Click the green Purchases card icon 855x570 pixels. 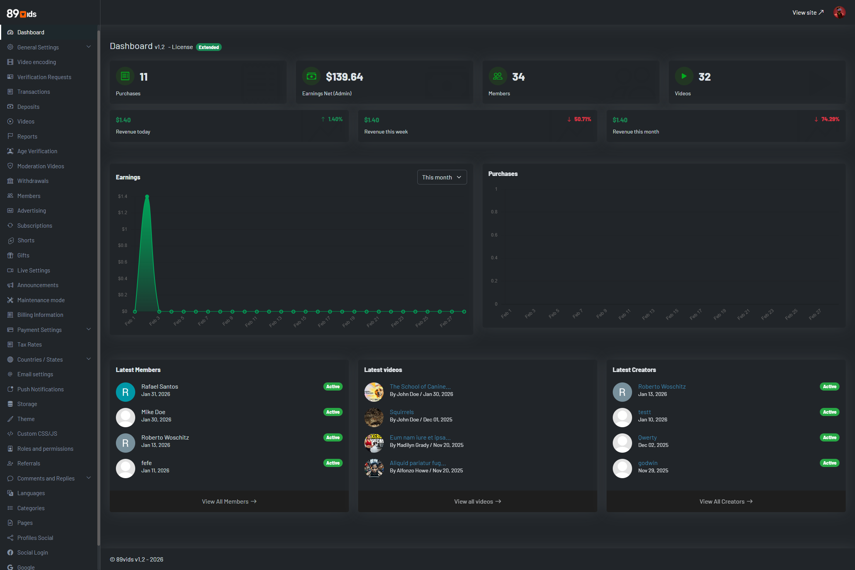click(125, 76)
